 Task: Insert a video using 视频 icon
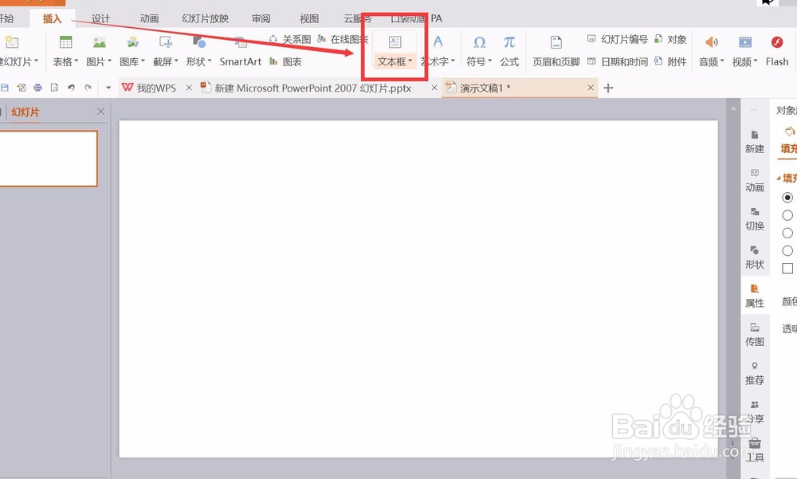click(x=743, y=50)
